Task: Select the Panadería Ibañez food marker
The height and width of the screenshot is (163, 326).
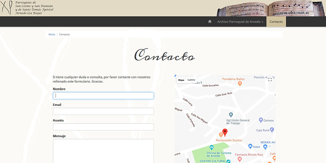Action: coord(240,83)
